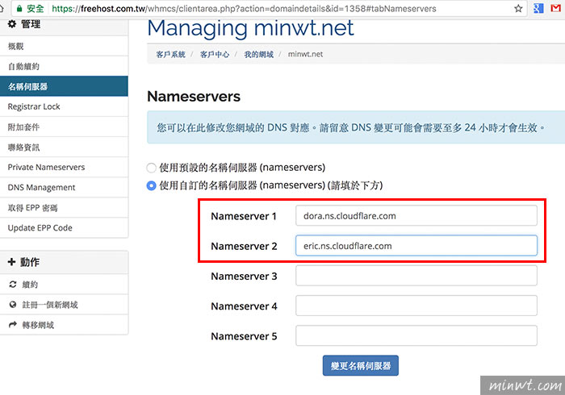Click minwt.net breadcrumb text

305,54
